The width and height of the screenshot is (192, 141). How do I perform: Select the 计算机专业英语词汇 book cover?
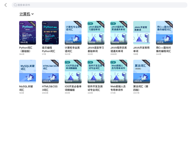click(73, 33)
